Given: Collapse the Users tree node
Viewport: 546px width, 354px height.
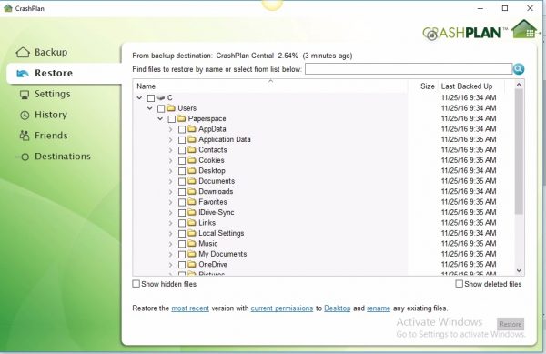Looking at the screenshot, I should (x=150, y=108).
